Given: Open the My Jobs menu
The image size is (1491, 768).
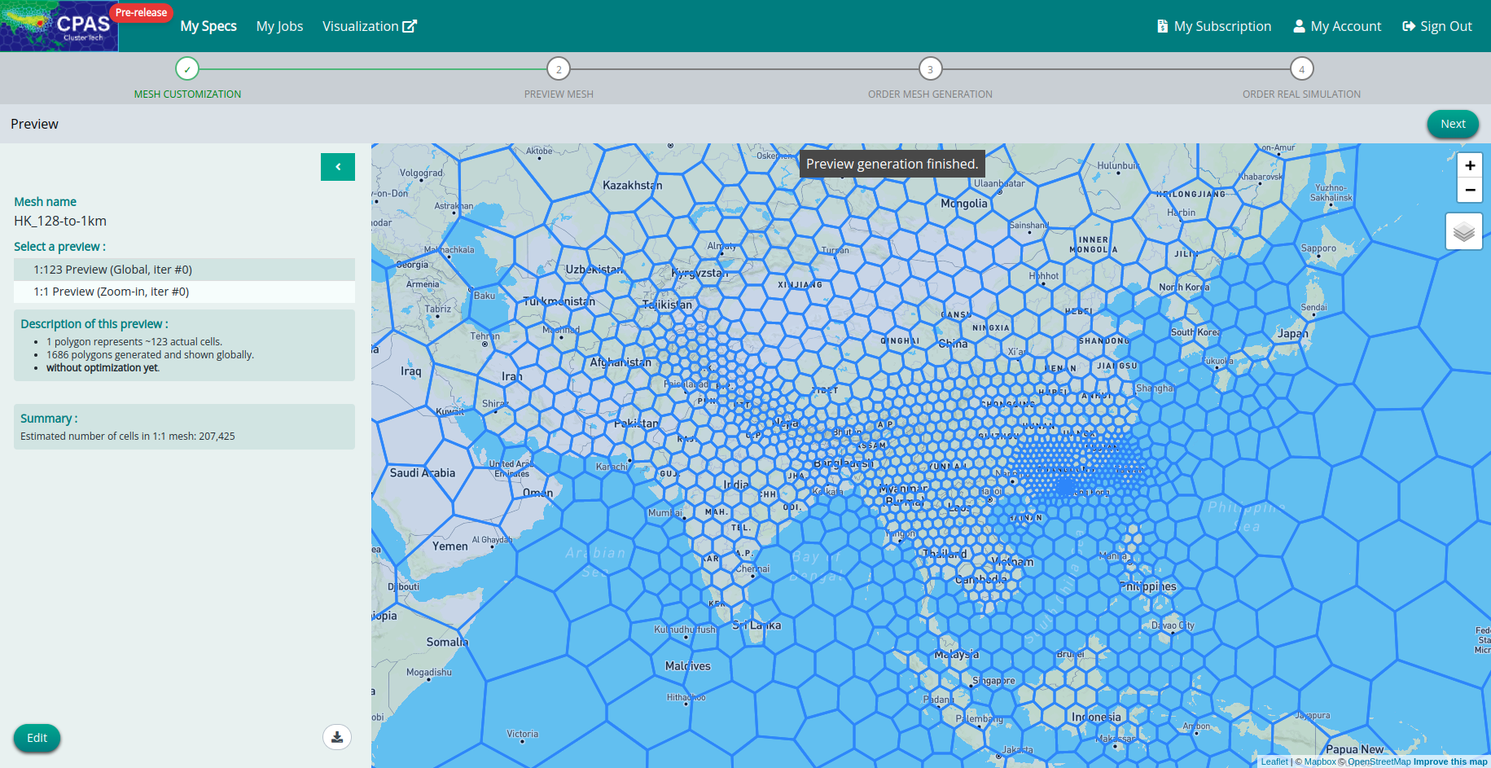Looking at the screenshot, I should (279, 26).
